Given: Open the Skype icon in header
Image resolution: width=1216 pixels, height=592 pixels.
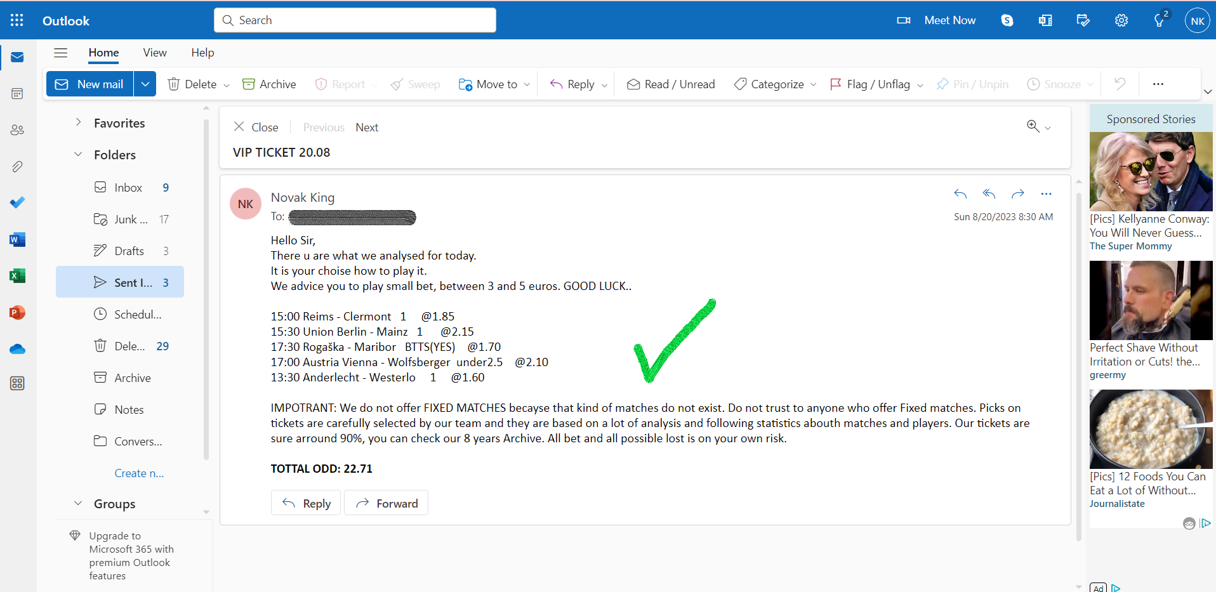Looking at the screenshot, I should [x=1007, y=20].
